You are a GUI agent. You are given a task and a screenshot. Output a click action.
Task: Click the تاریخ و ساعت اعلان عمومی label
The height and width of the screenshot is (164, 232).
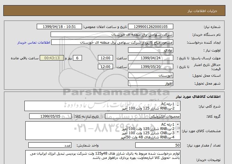(x=105, y=27)
